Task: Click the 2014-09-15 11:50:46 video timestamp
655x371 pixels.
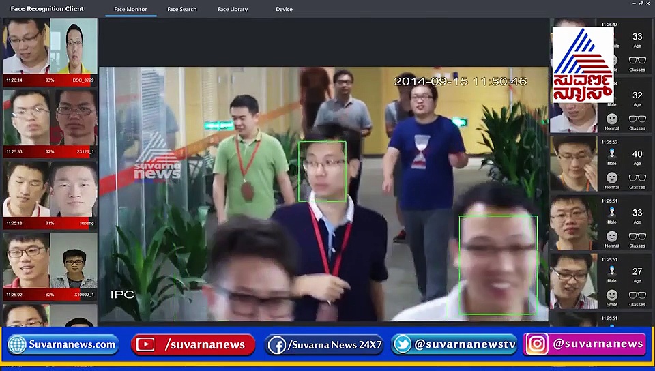Action: [461, 81]
